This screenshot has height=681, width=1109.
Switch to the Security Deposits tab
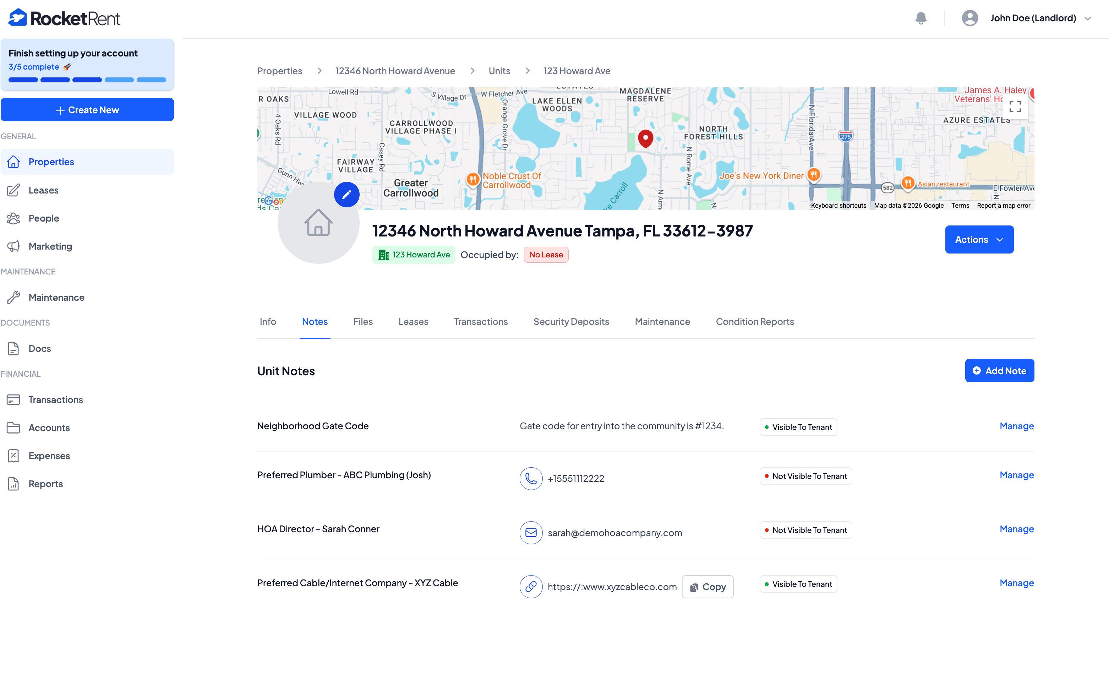571,322
